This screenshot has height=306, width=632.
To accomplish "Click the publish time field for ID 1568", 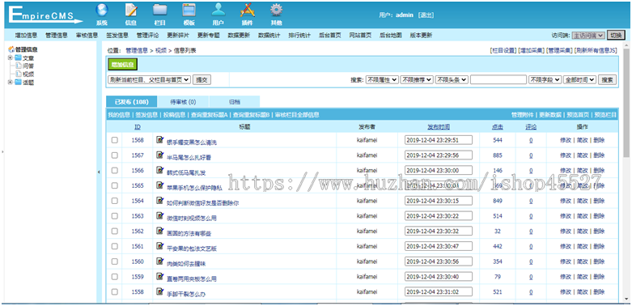I will tap(439, 140).
